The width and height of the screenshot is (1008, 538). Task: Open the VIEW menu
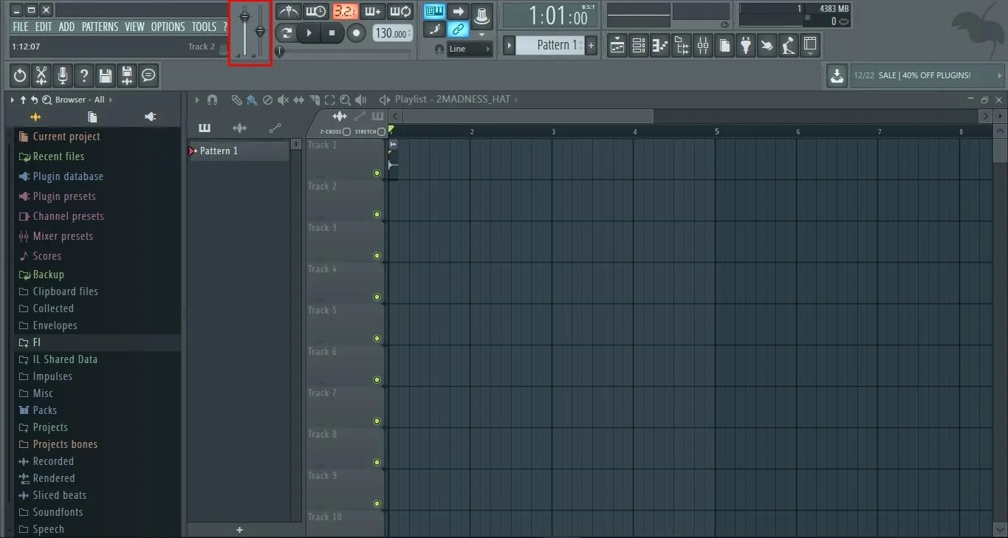[134, 27]
